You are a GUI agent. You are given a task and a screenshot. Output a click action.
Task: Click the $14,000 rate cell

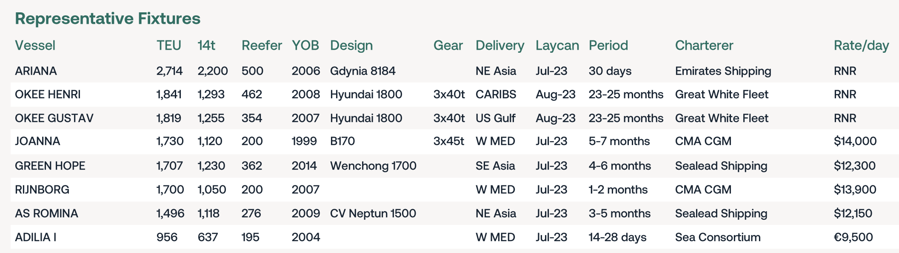[855, 141]
